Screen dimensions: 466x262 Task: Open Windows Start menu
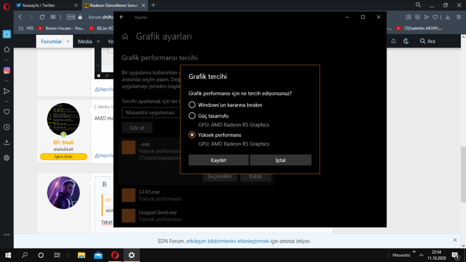click(8, 255)
